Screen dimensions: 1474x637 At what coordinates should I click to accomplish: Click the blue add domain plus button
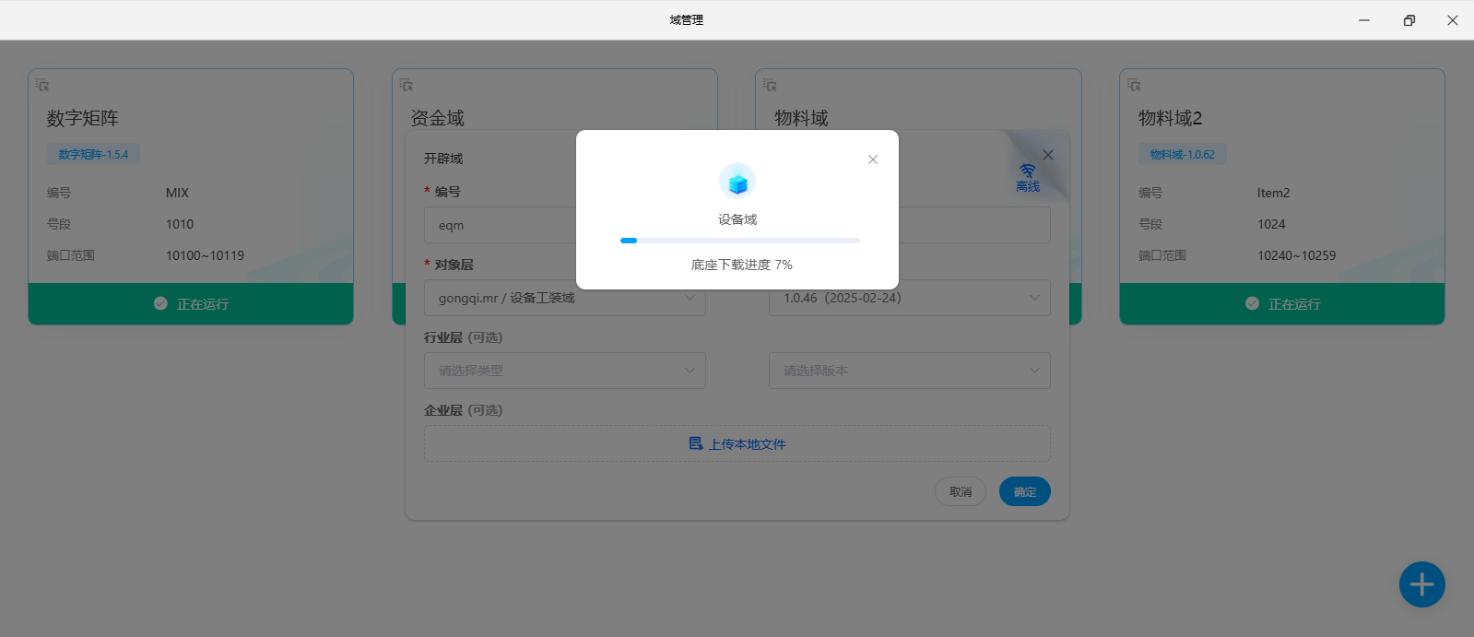coord(1421,584)
